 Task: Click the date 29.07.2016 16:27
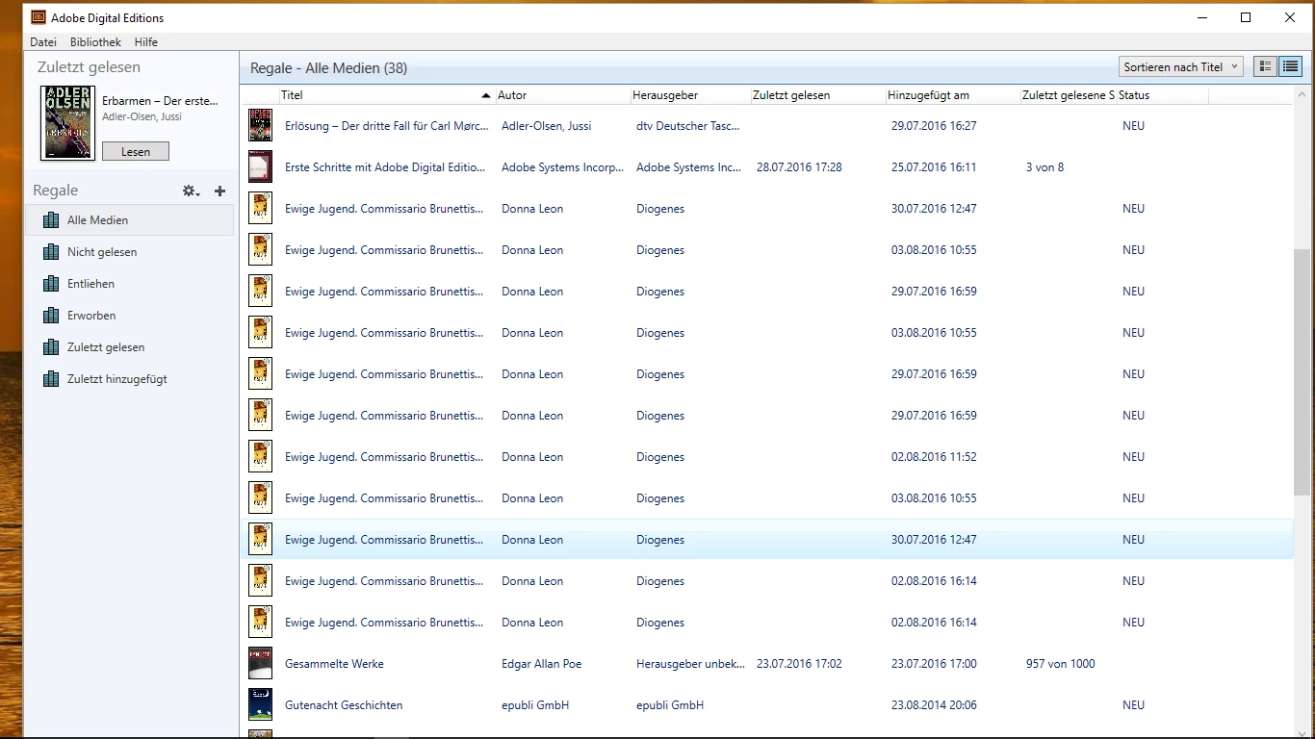click(x=934, y=126)
